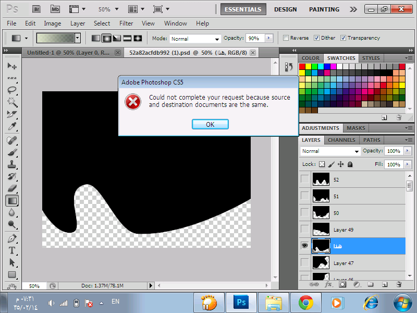417x313 pixels.
Task: Click OK in the error dialog
Action: (210, 124)
